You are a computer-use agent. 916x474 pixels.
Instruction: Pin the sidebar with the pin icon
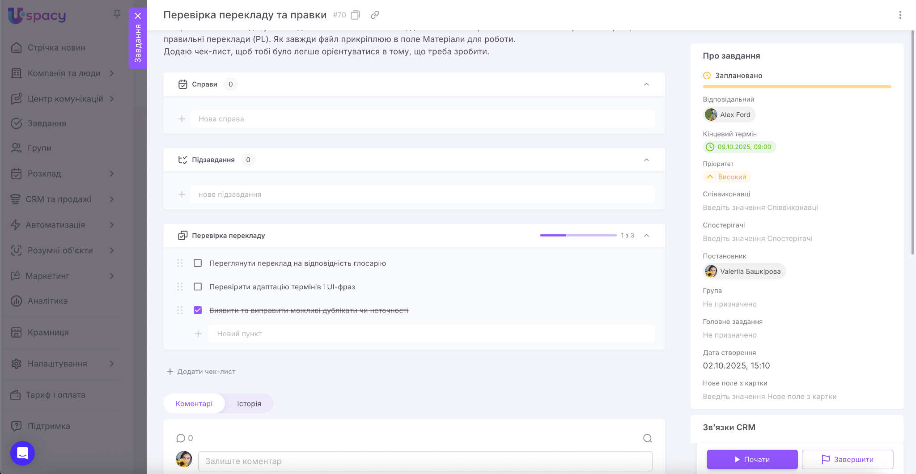[x=117, y=14]
